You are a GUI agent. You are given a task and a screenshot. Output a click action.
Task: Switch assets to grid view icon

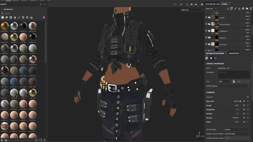tap(44, 17)
